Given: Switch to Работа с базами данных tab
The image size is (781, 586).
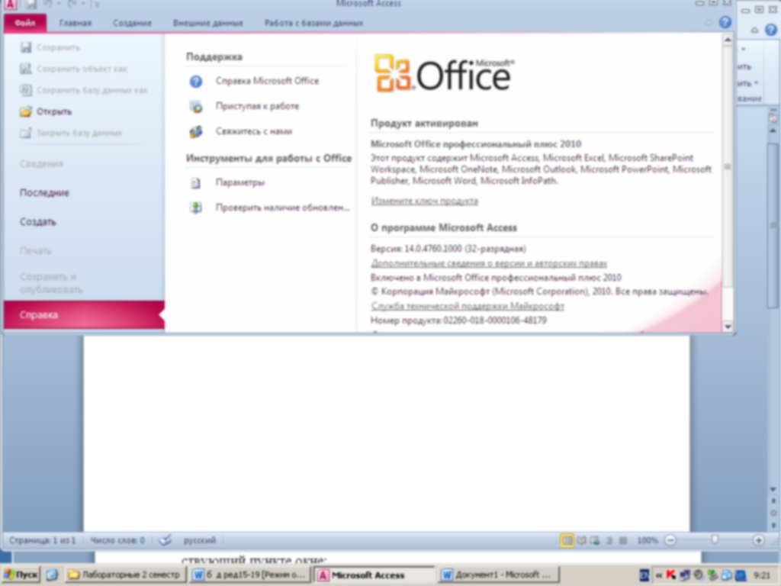Looking at the screenshot, I should (313, 23).
